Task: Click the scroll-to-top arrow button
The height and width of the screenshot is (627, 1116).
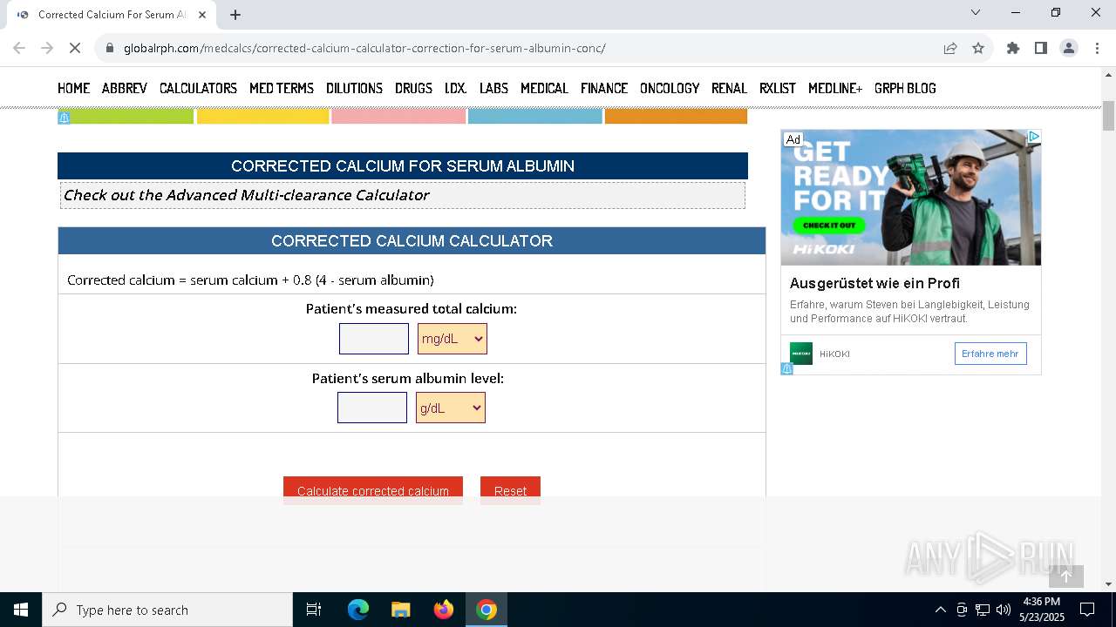Action: [1065, 576]
